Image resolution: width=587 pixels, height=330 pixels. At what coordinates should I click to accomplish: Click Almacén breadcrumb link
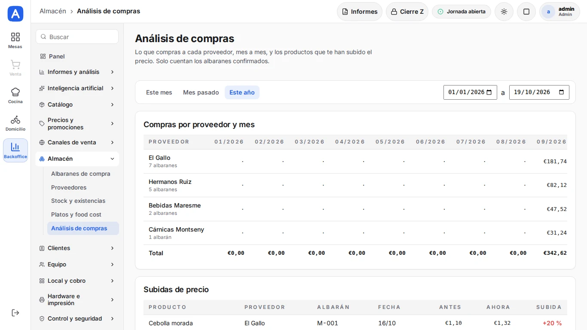tap(53, 11)
